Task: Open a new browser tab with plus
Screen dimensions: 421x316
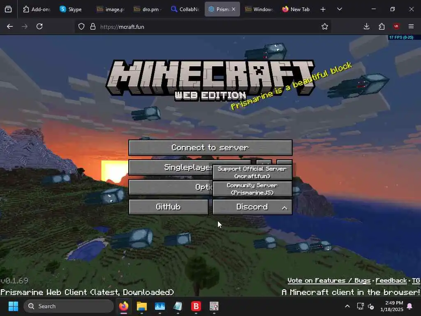Action: pyautogui.click(x=323, y=9)
